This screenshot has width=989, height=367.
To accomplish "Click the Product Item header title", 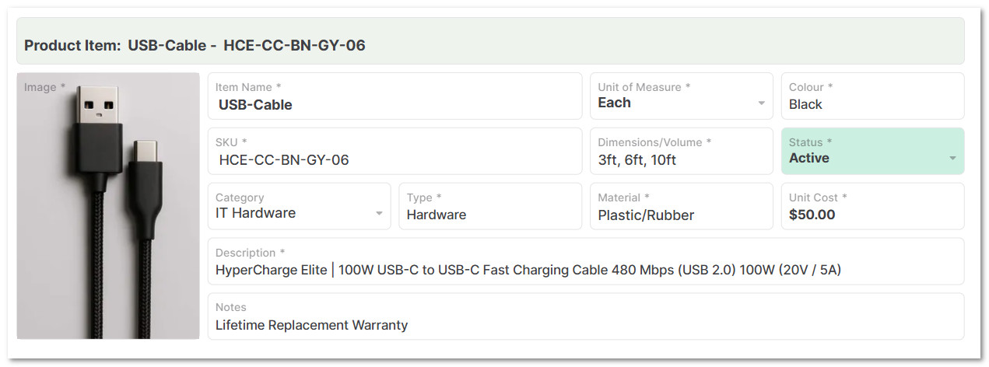I will (x=195, y=45).
